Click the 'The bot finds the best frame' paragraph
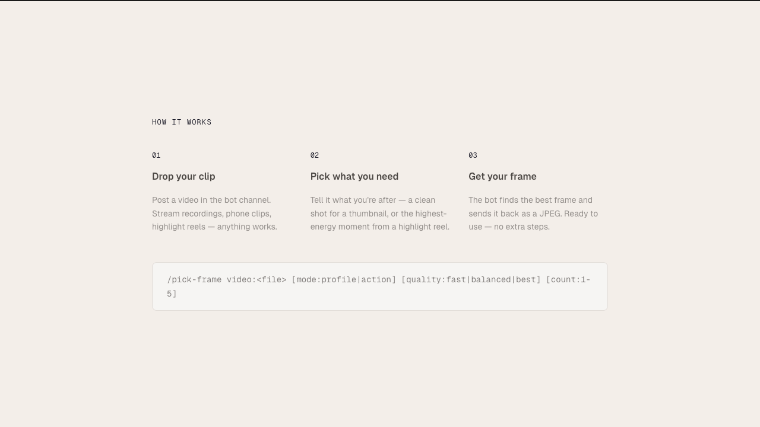The width and height of the screenshot is (760, 427). (533, 213)
